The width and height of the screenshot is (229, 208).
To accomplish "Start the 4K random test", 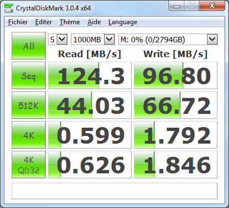I will pos(29,135).
